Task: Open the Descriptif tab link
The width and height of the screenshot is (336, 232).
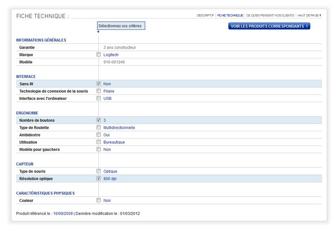Action: point(205,16)
